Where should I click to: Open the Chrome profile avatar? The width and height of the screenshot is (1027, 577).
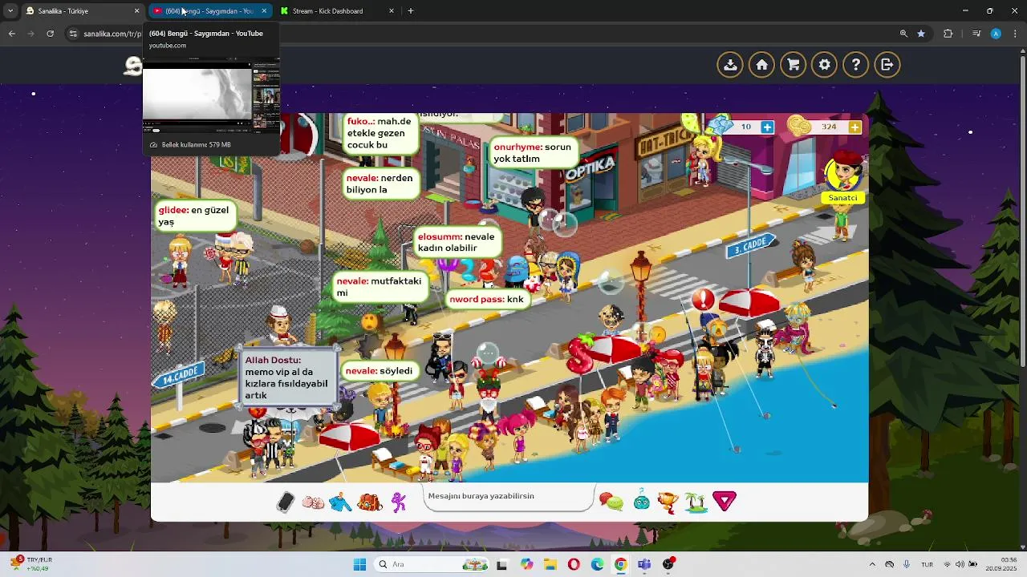point(996,34)
